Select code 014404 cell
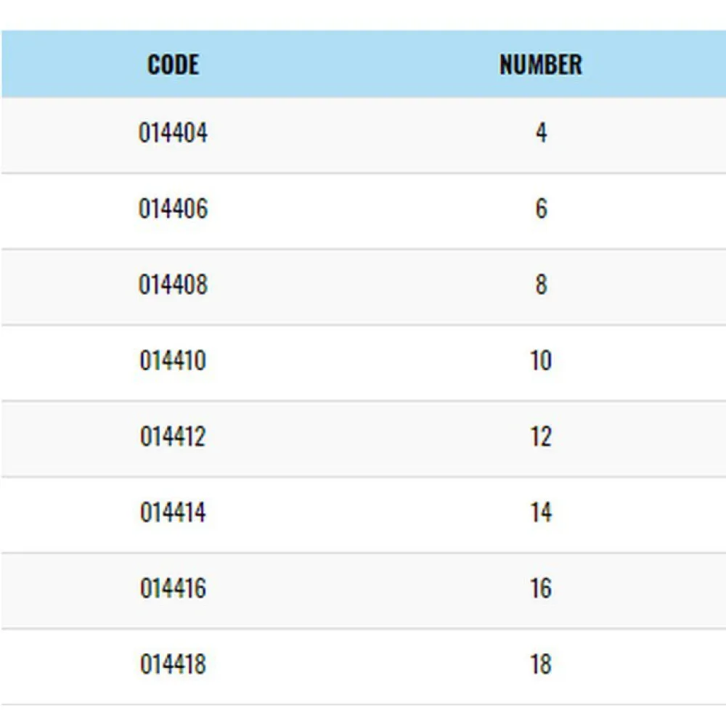This screenshot has height=726, width=726. (173, 134)
